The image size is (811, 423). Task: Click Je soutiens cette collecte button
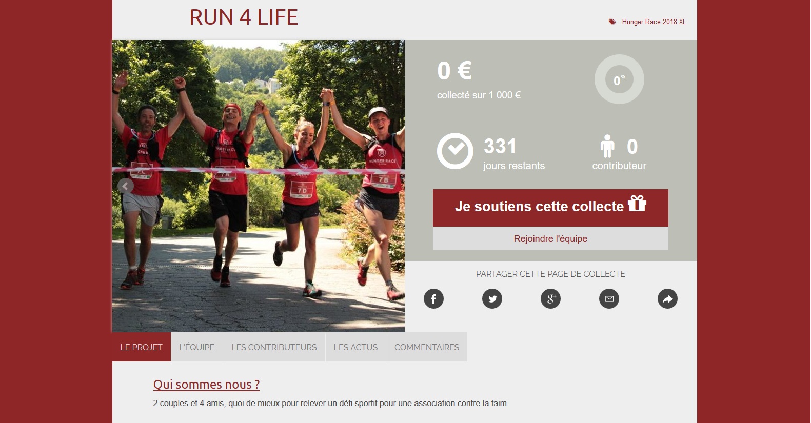click(x=550, y=208)
